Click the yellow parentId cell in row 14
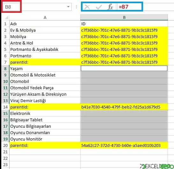 (x=45, y=107)
